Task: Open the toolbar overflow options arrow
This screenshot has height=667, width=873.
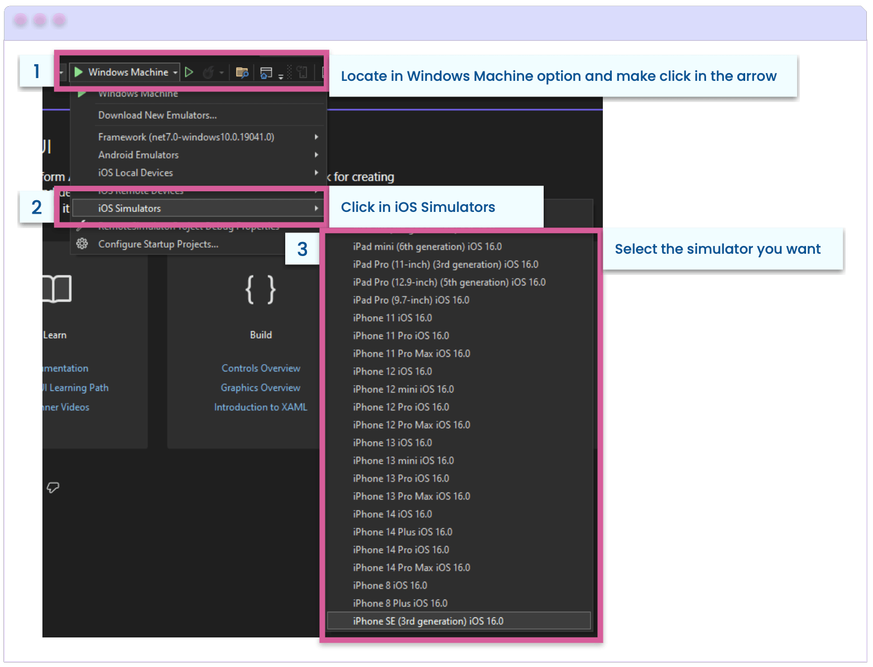Action: coord(281,76)
